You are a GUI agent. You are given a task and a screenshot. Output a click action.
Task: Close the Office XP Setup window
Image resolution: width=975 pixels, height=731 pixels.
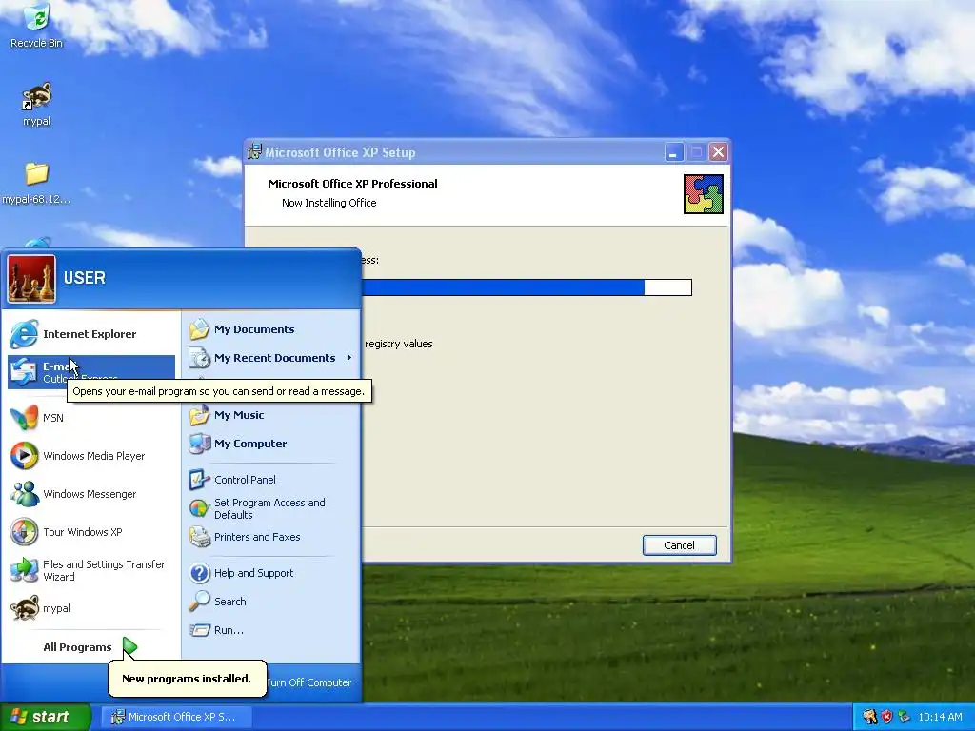[x=718, y=152]
